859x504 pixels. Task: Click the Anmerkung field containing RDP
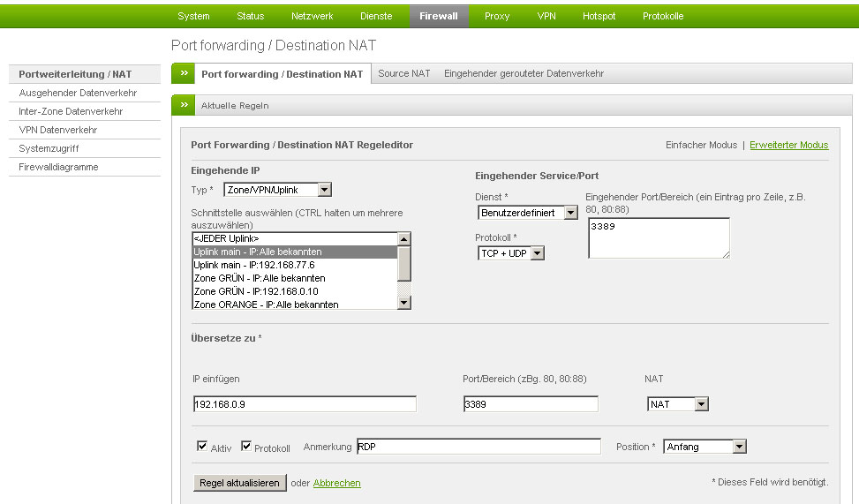click(478, 447)
